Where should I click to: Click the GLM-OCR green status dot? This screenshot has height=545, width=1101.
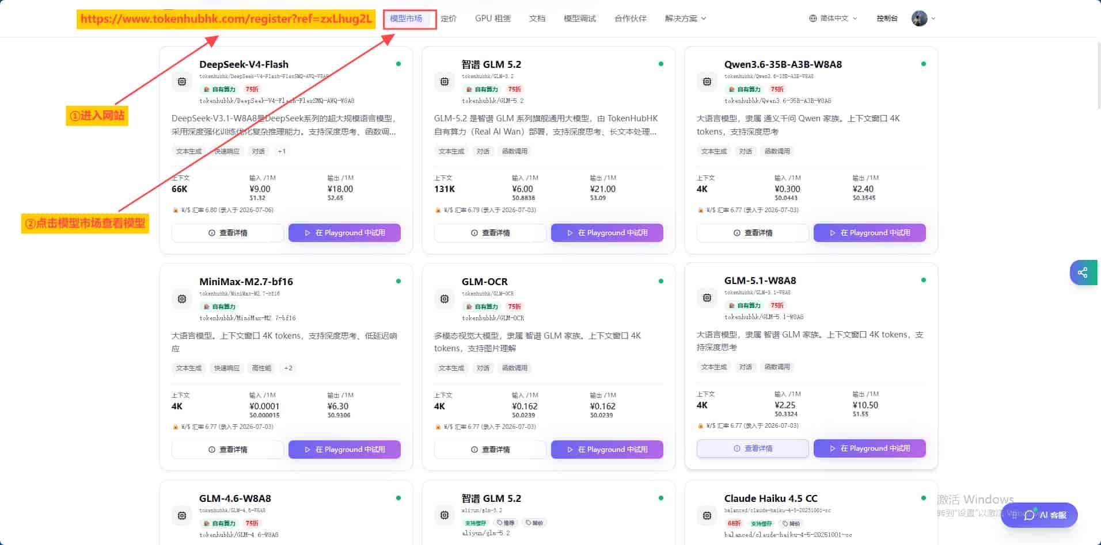pyautogui.click(x=661, y=281)
